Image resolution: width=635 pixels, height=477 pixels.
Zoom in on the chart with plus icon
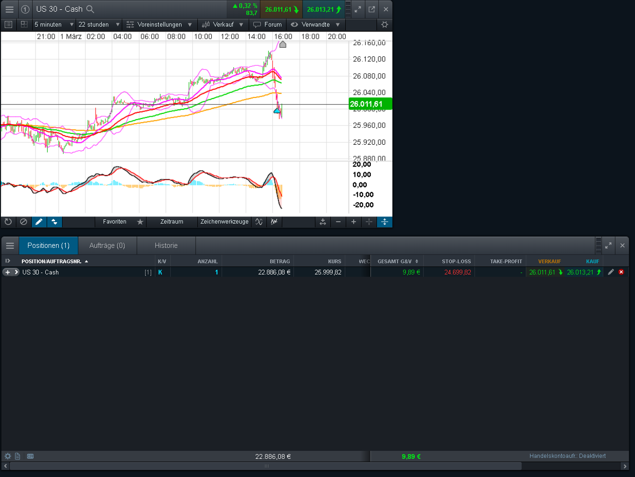353,222
